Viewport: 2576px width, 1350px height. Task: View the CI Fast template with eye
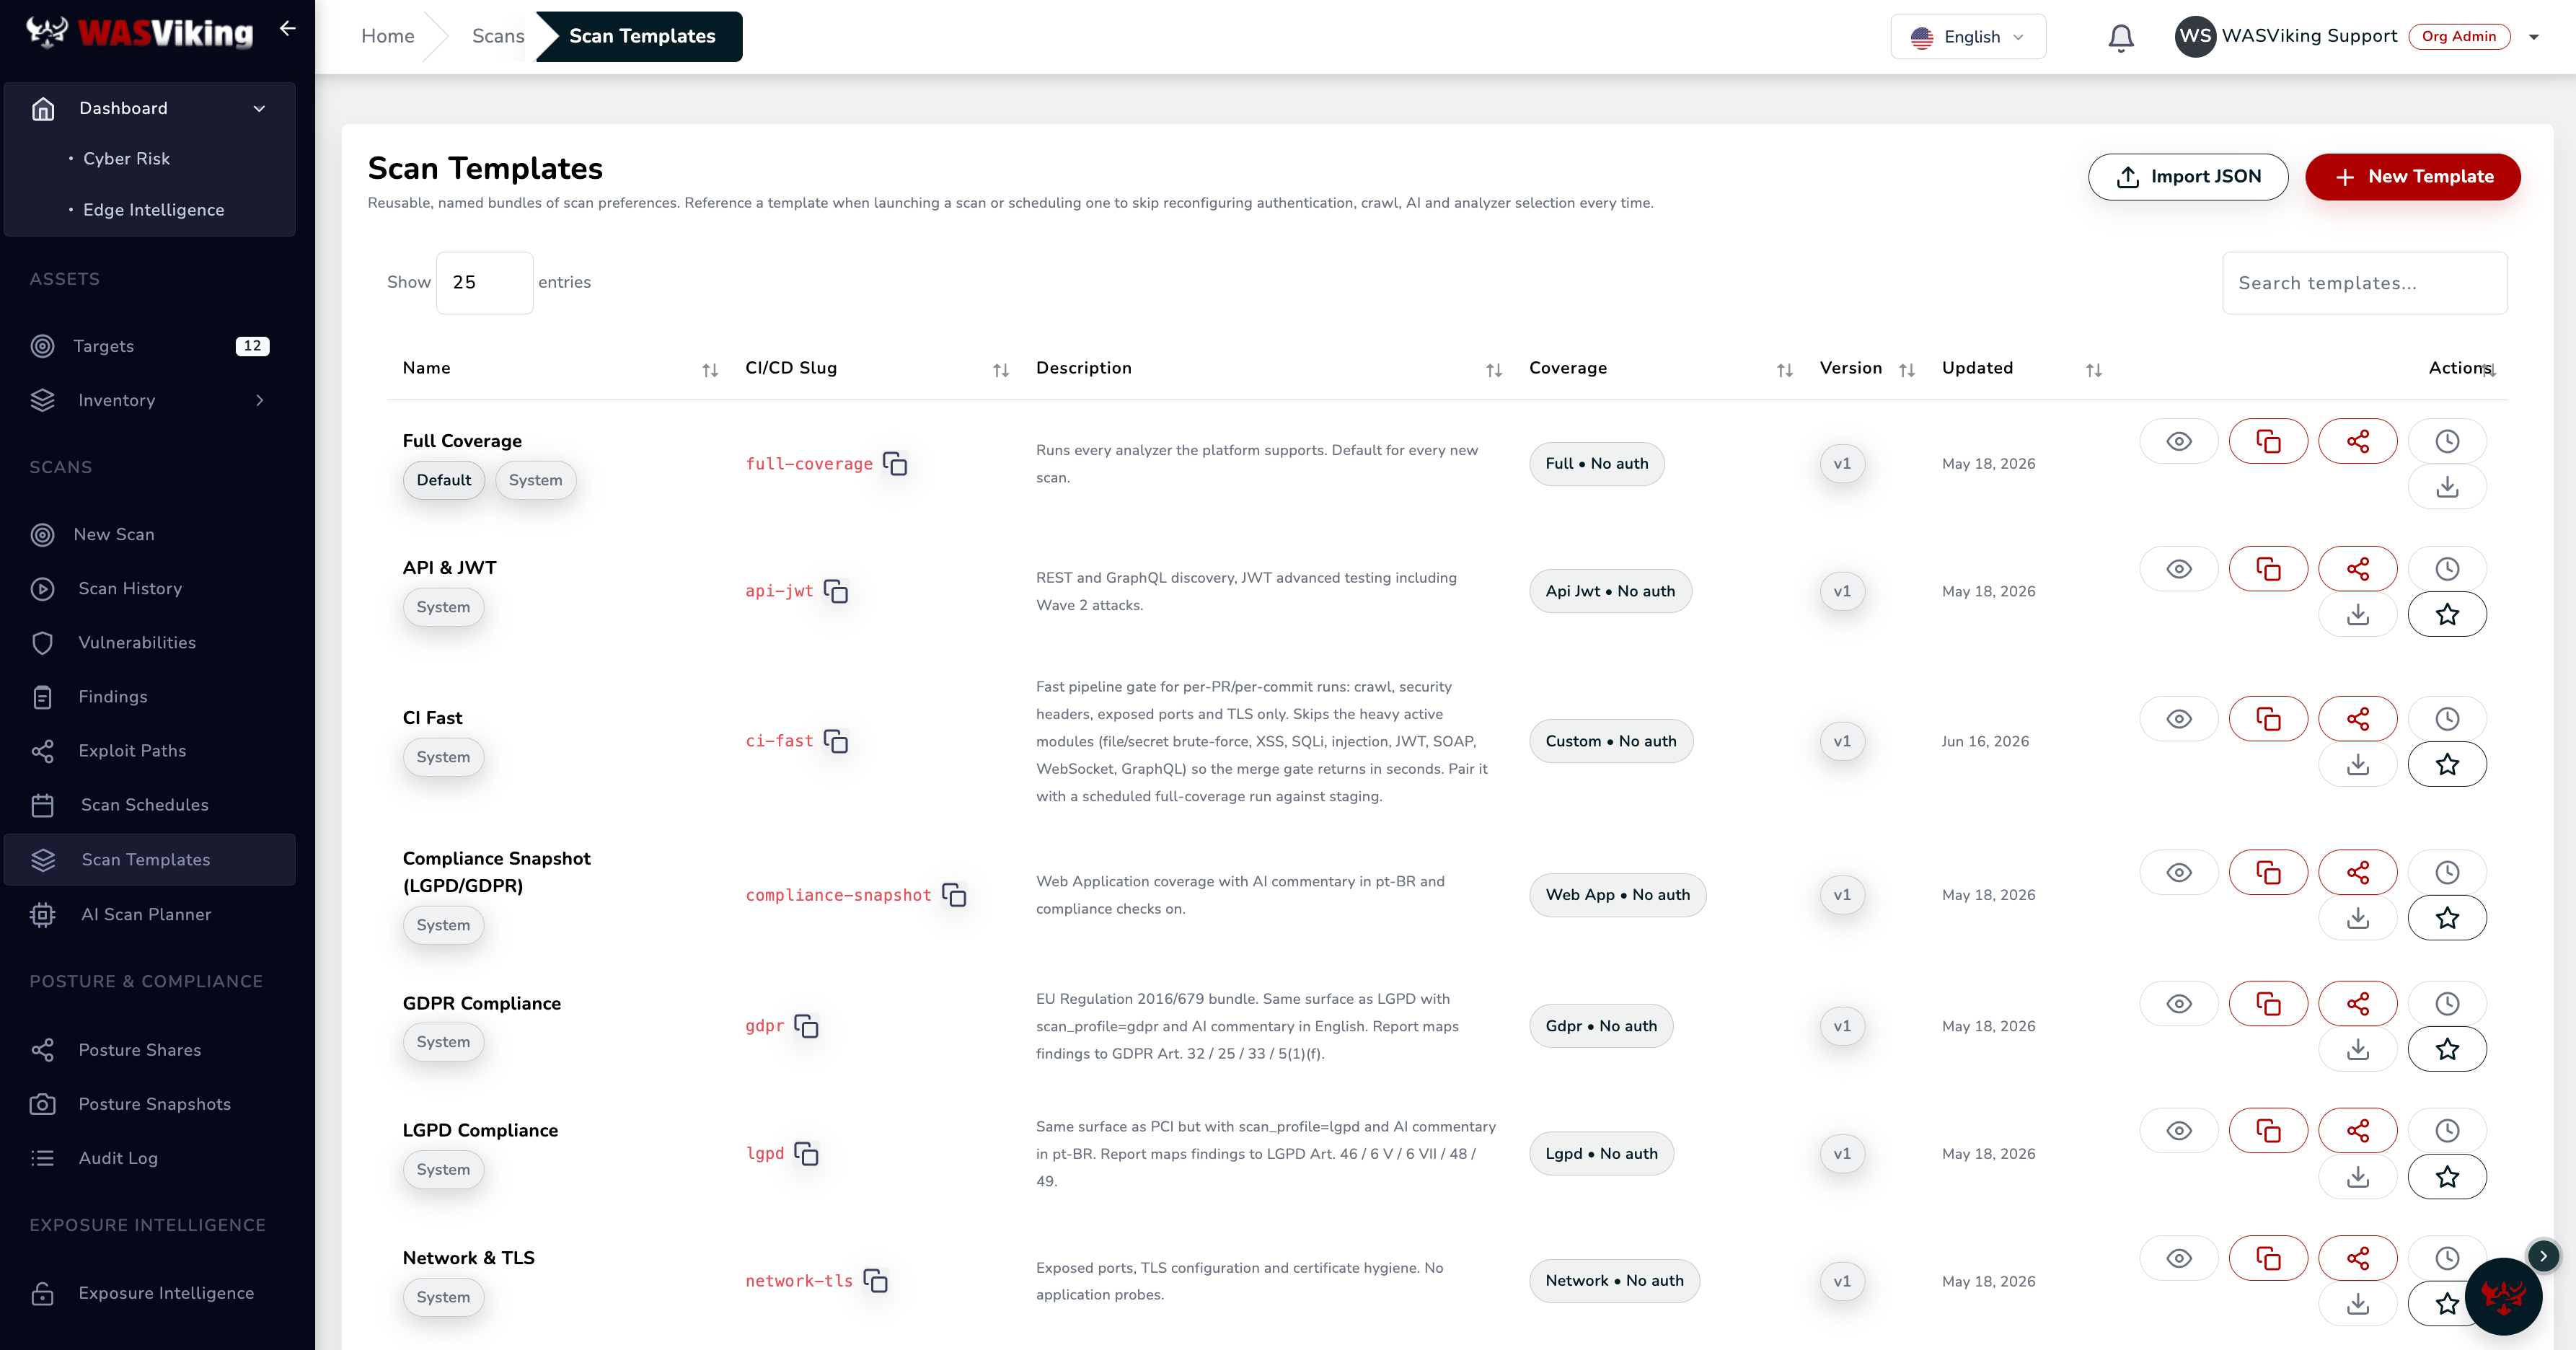(2179, 719)
